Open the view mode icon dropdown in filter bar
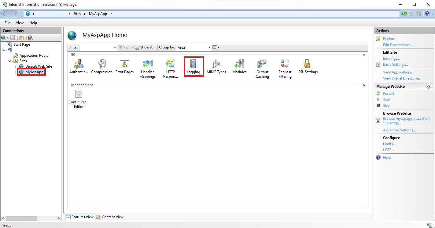Viewport: 435px width, 228px height. coord(216,47)
